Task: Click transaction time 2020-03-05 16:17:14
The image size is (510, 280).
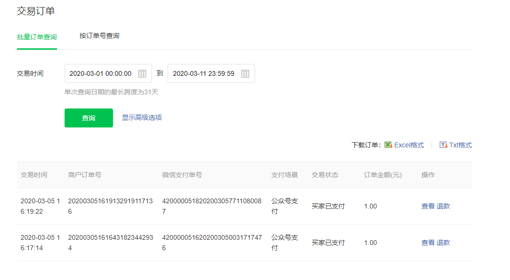Action: (x=40, y=243)
